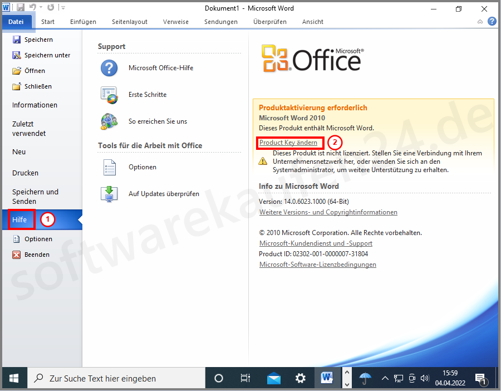Screen dimensions: 501x391
Task: Open the Ansicht ribbon tab
Action: click(313, 22)
